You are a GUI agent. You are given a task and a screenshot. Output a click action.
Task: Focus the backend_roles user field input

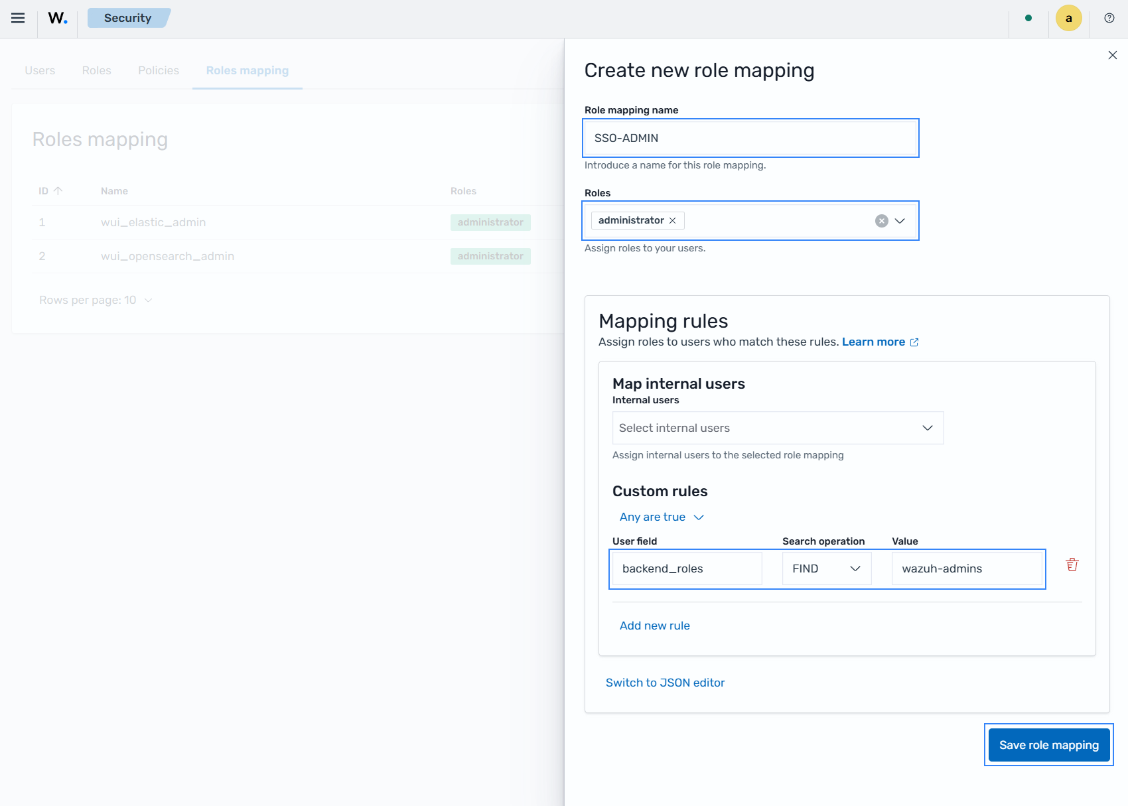coord(687,569)
